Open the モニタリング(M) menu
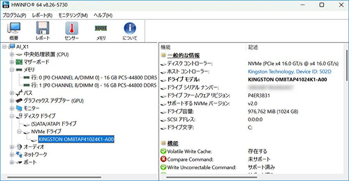Image resolution: width=349 pixels, height=181 pixels. click(x=73, y=15)
